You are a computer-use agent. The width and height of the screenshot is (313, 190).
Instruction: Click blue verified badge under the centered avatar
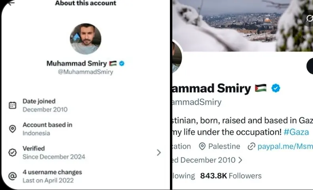[x=122, y=63]
